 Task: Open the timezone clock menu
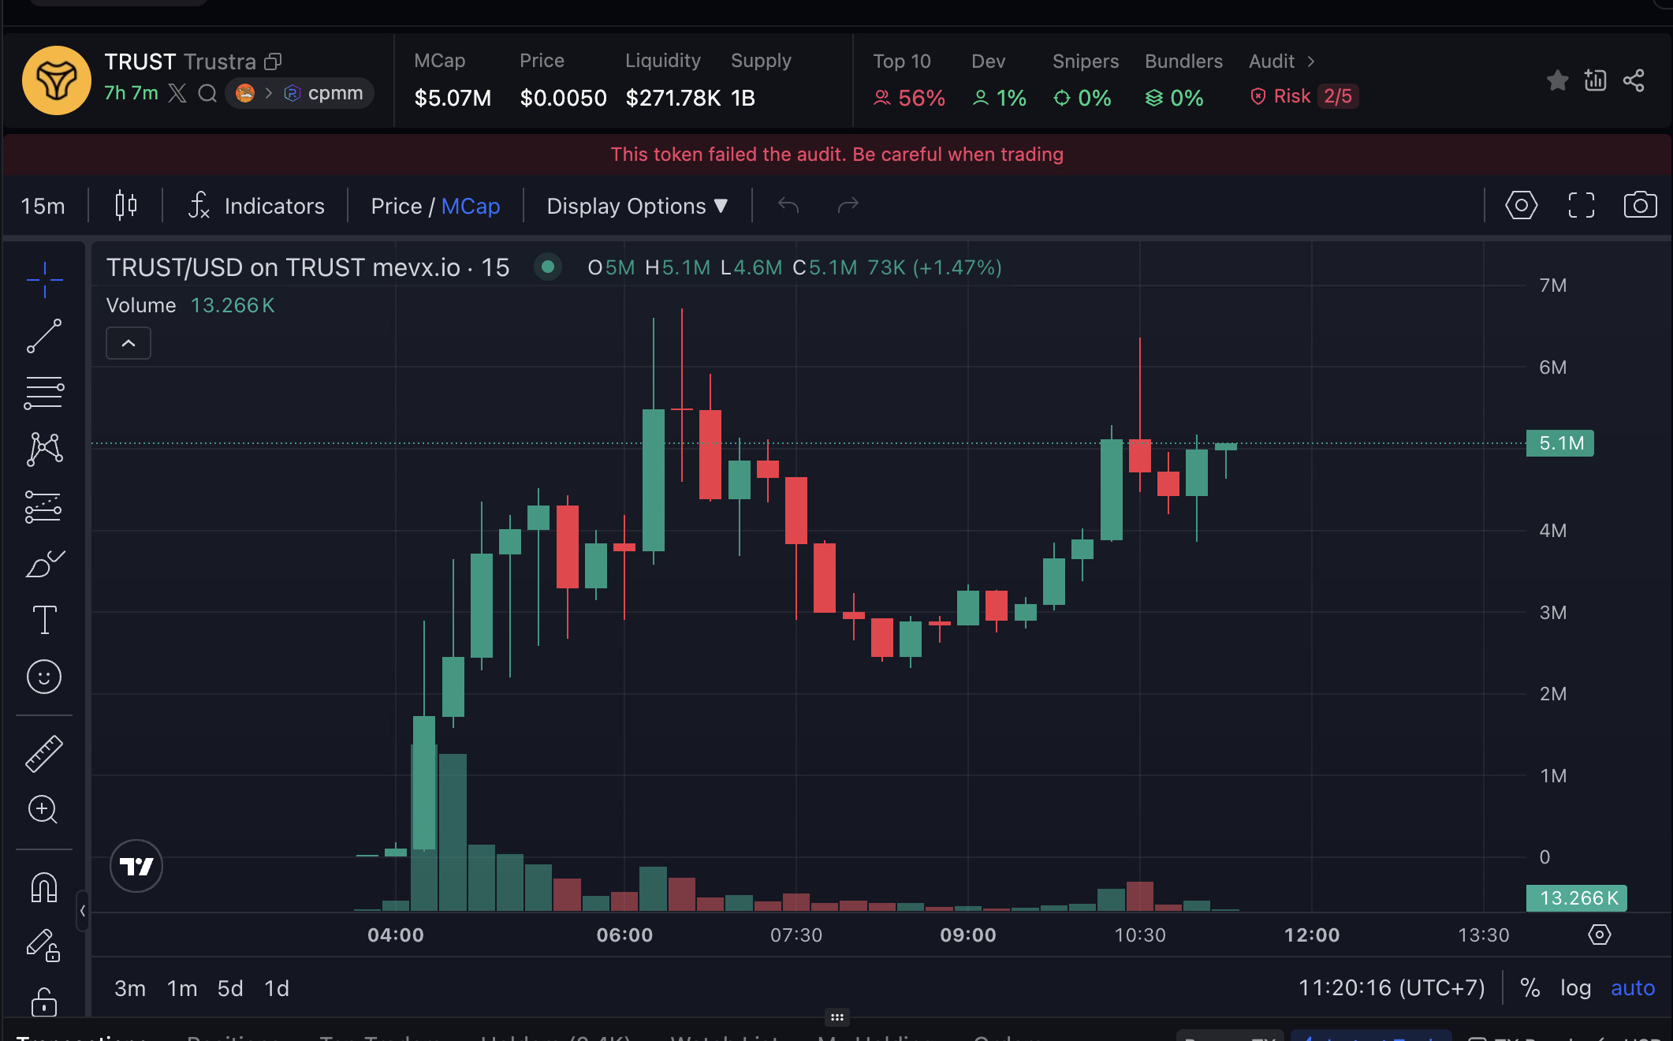point(1392,988)
